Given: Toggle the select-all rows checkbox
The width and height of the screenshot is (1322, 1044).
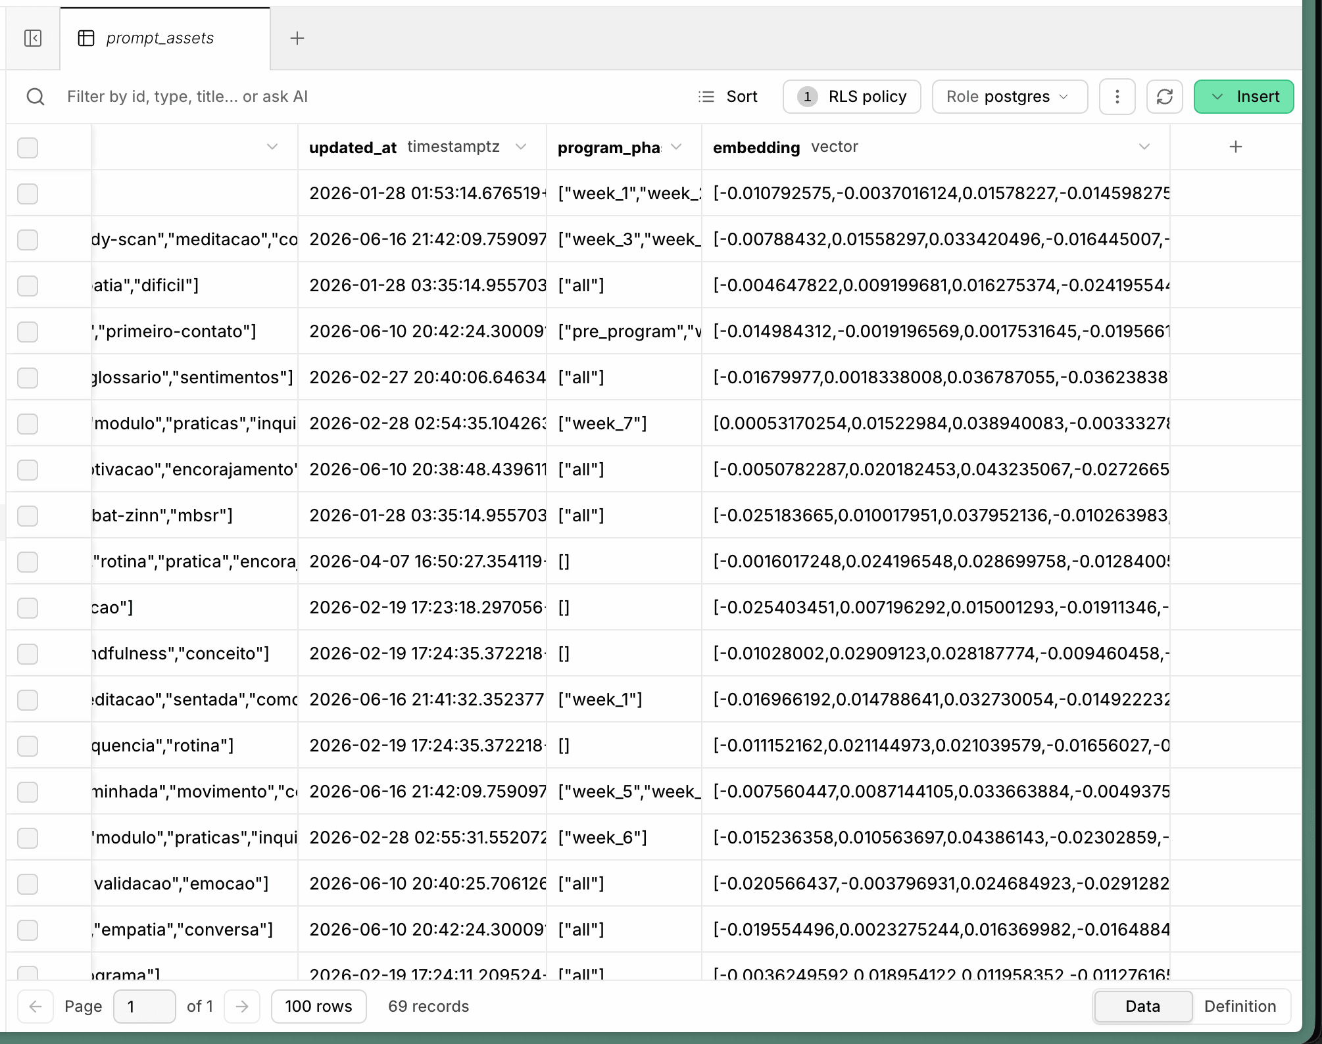Looking at the screenshot, I should (28, 147).
